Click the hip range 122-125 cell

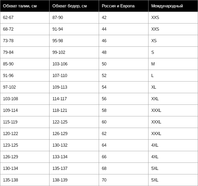click(x=74, y=122)
